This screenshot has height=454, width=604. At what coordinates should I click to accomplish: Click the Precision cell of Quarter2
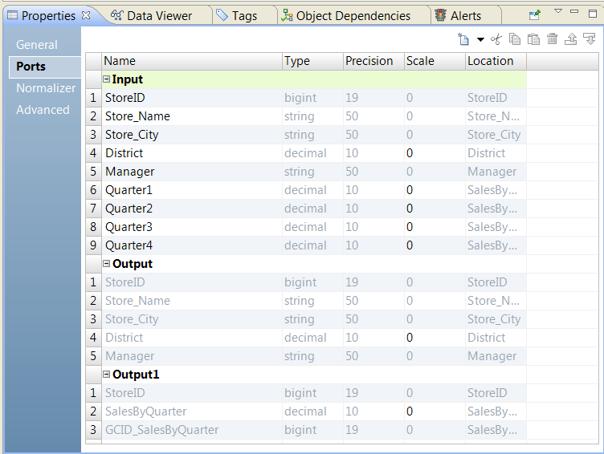click(373, 209)
